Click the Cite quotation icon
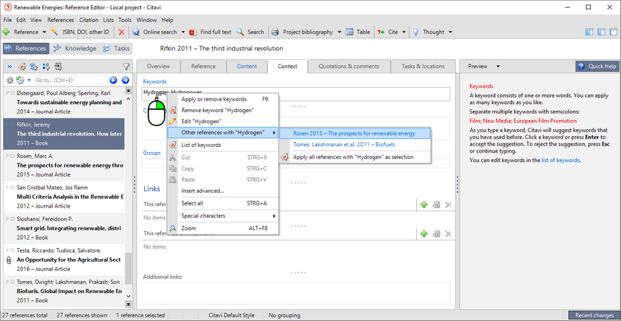 tap(381, 32)
